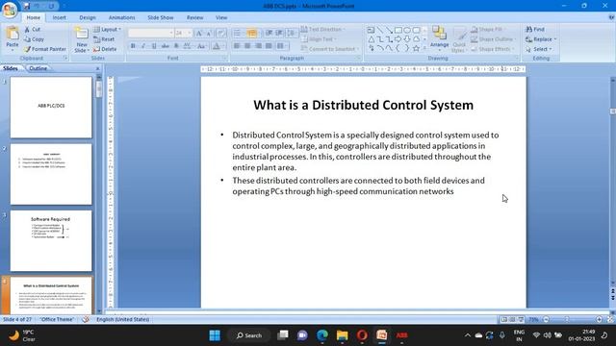The image size is (616, 346).
Task: Toggle Bold formatting
Action: click(133, 46)
